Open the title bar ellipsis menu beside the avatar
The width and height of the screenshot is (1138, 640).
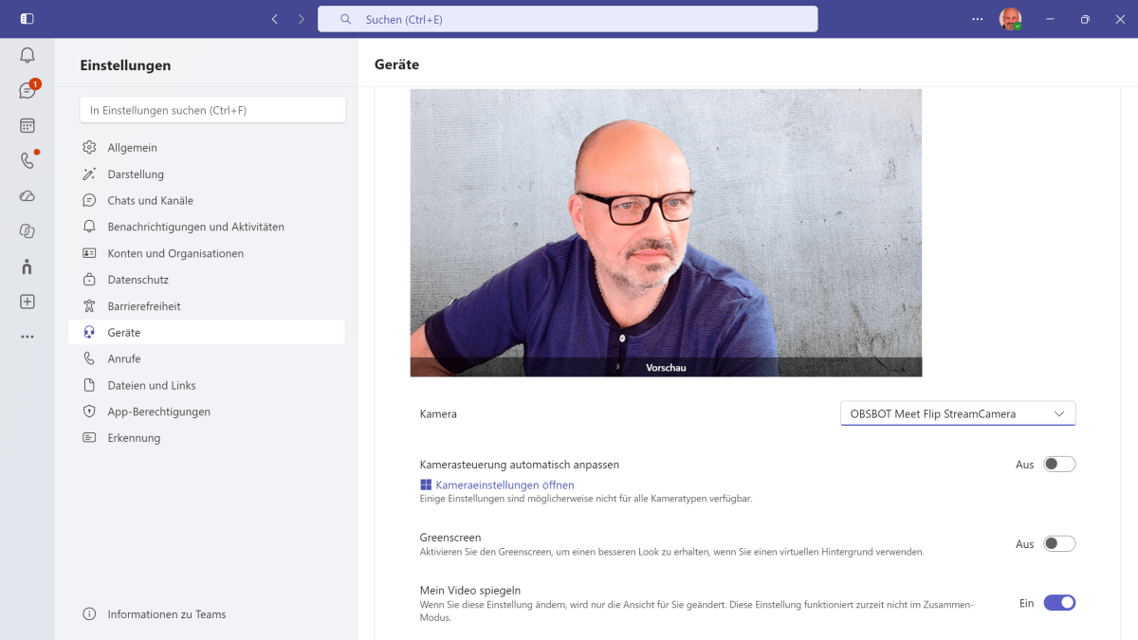coord(979,19)
